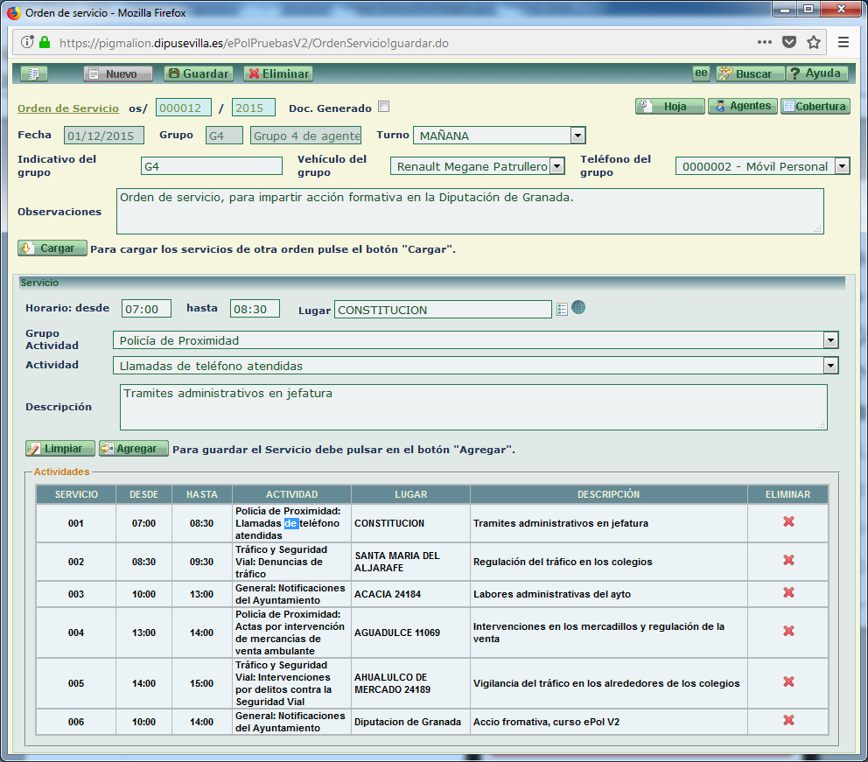Delete service 001 with its red X
The height and width of the screenshot is (762, 868).
788,521
